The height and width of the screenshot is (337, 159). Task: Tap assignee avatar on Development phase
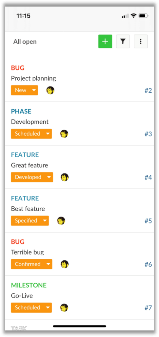pos(64,134)
